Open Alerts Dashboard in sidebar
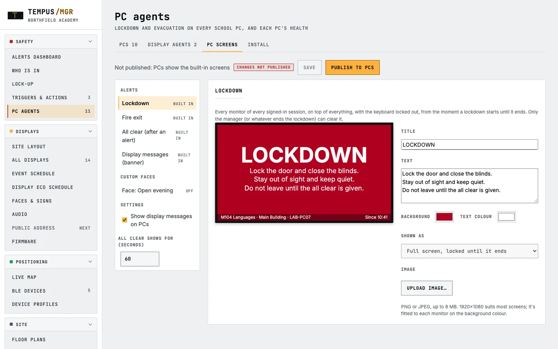558x349 pixels. 51,57
